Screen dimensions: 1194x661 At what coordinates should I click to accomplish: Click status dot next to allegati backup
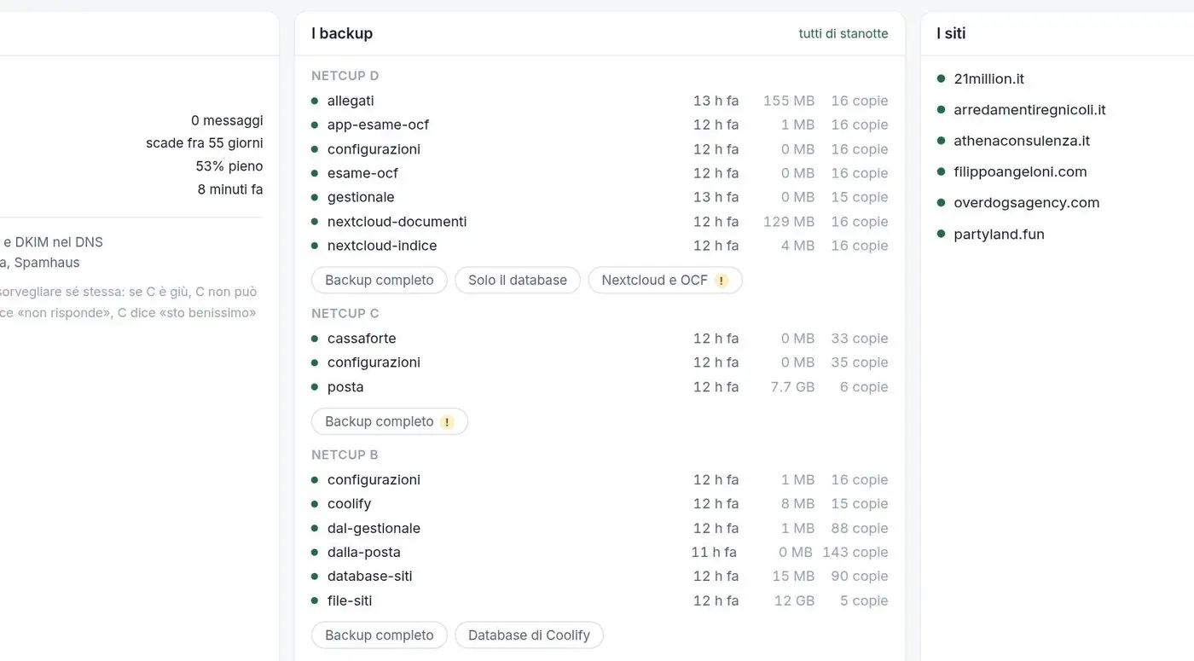point(315,101)
